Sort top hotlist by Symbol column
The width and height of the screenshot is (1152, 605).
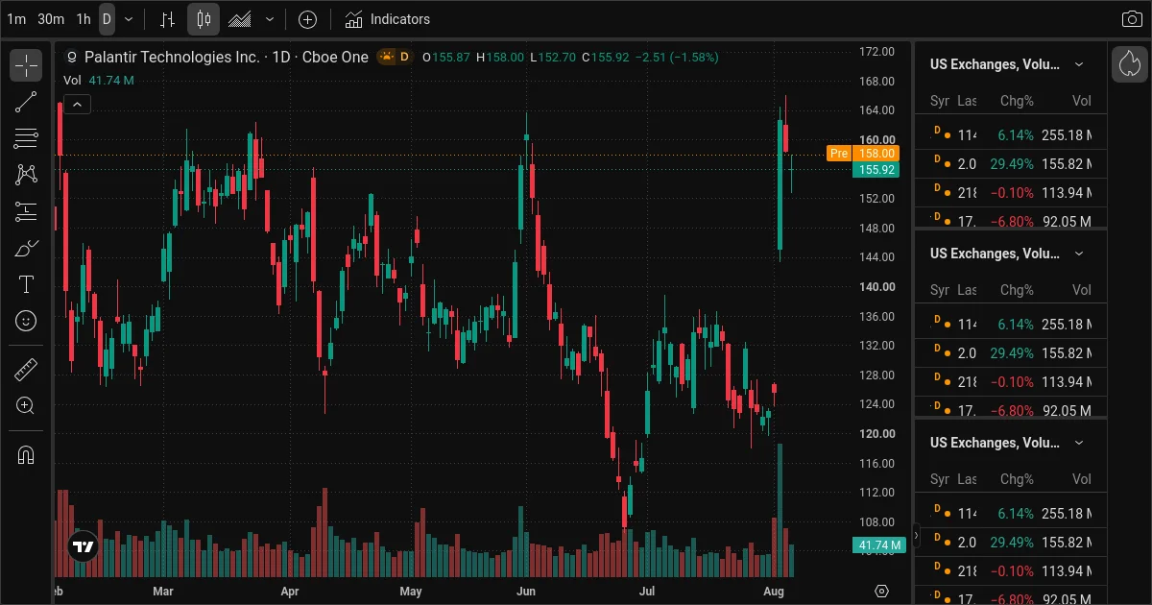coord(940,101)
